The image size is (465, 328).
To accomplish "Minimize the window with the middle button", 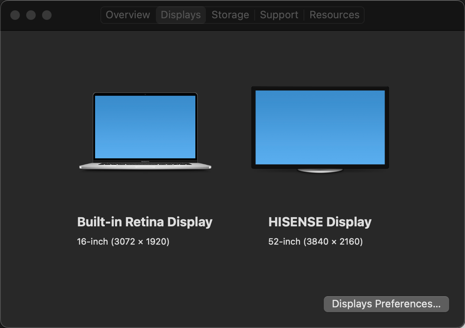I will 31,15.
